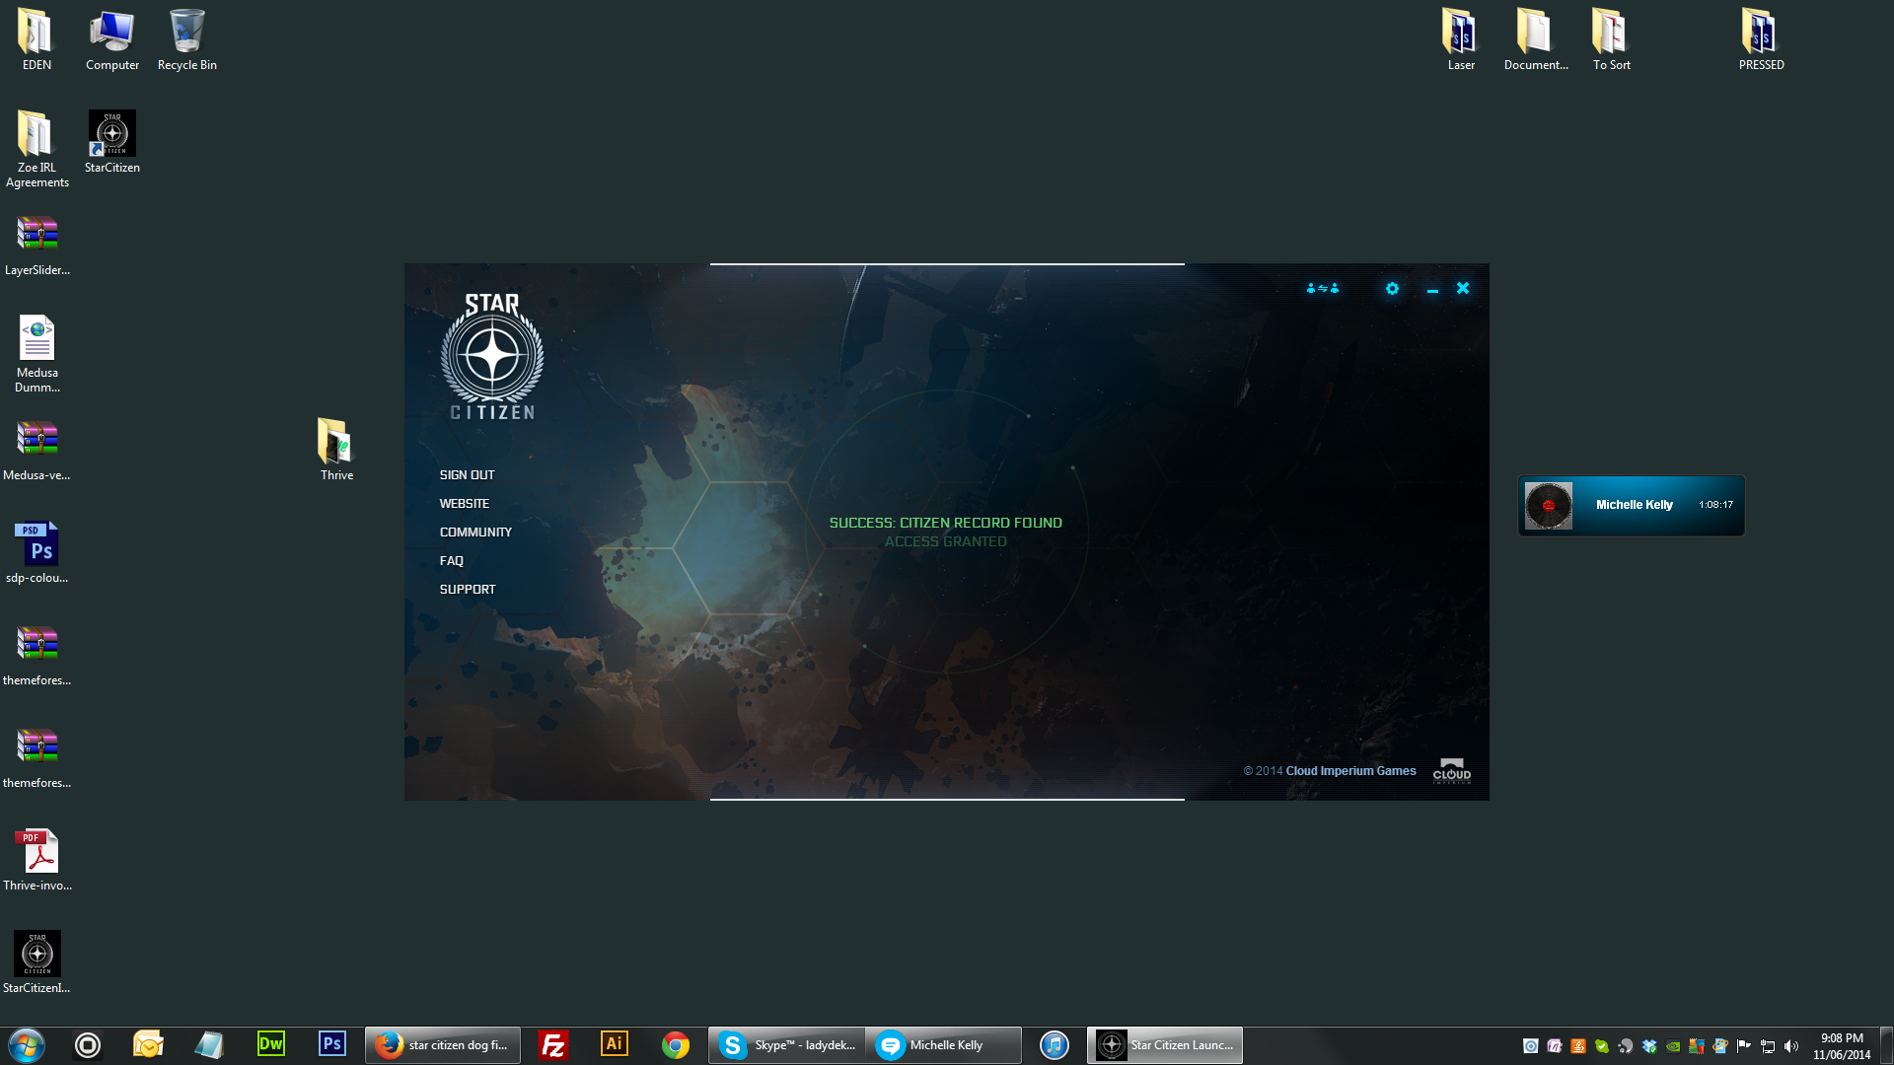Select the Document... folder
Screen dimensions: 1894x1065
(1536, 40)
